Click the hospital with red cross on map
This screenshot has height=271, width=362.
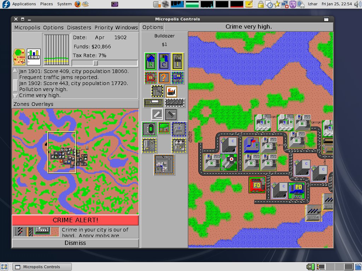(x=229, y=162)
